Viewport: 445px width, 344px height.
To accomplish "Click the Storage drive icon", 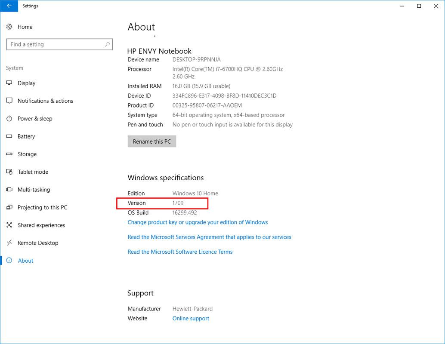I will (x=9, y=154).
